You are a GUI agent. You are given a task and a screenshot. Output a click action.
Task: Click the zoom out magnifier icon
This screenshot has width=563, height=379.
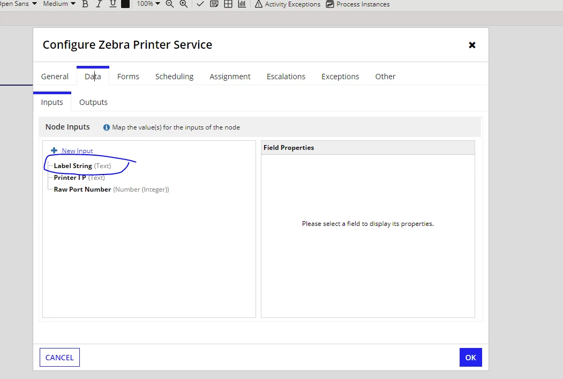pyautogui.click(x=170, y=4)
